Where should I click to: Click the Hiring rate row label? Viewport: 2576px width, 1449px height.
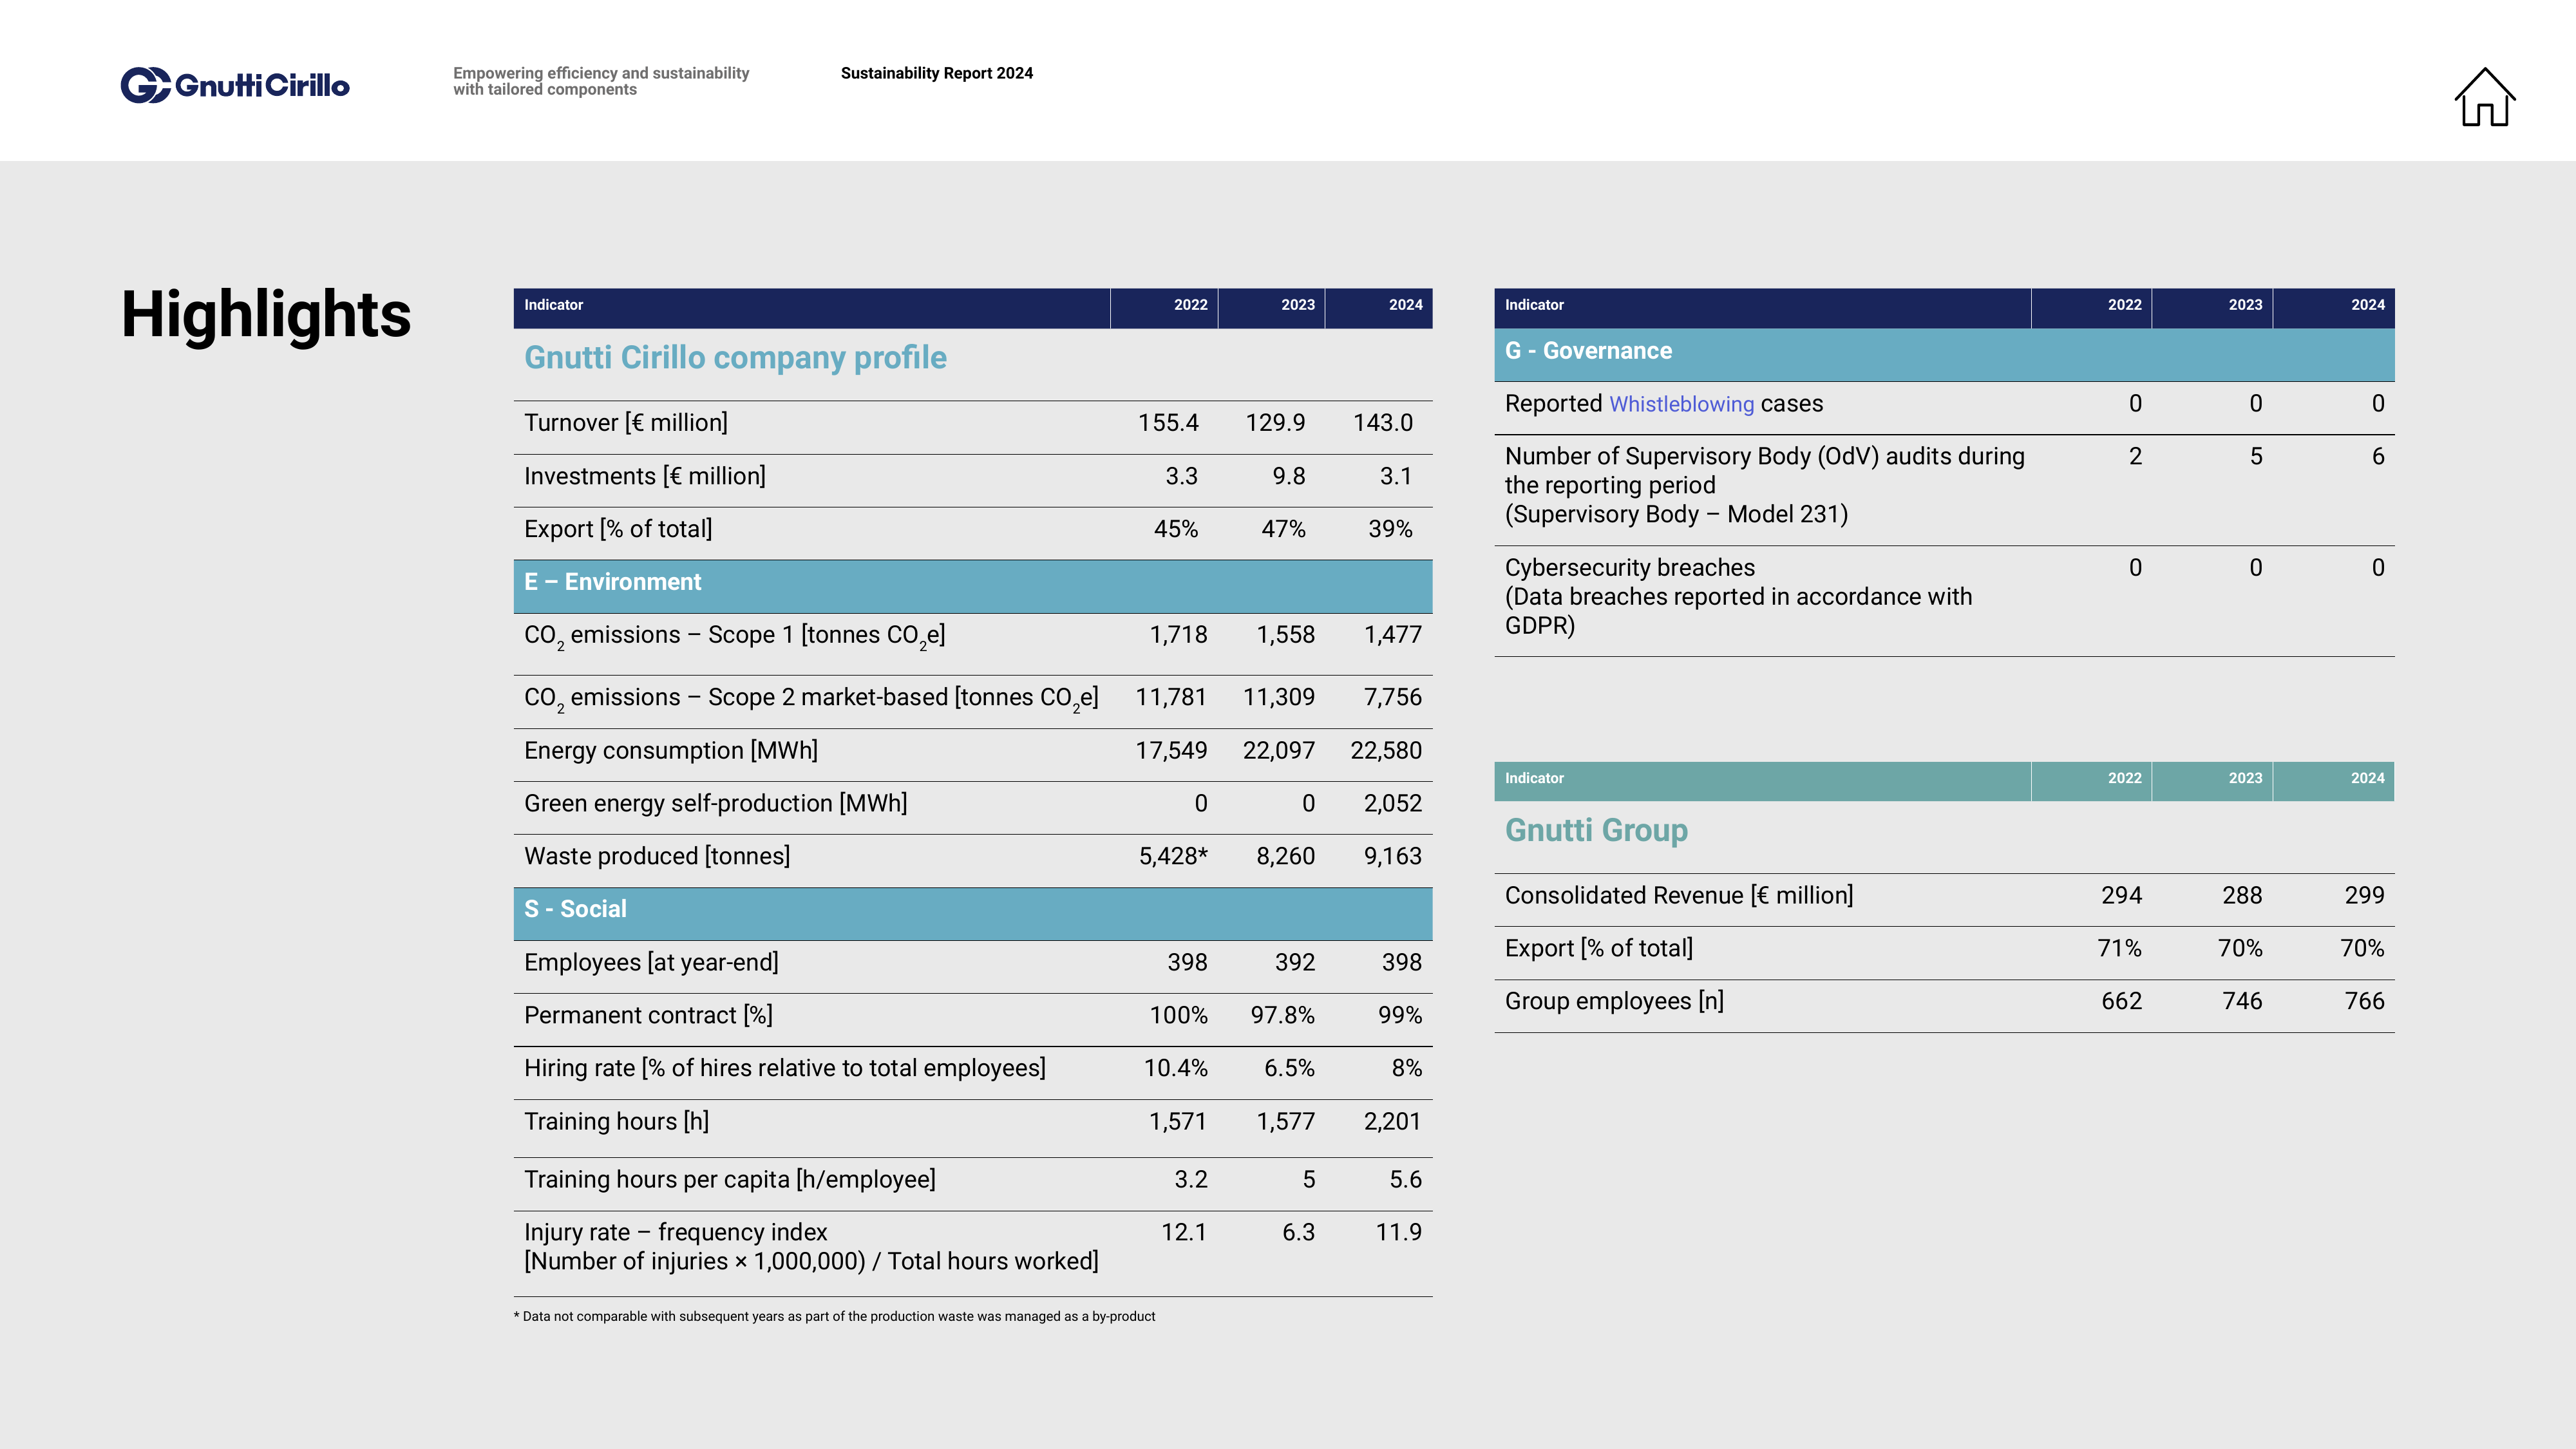tap(785, 1069)
